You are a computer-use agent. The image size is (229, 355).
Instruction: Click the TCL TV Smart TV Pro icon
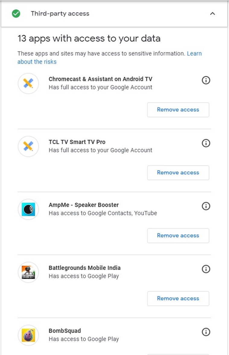point(28,146)
